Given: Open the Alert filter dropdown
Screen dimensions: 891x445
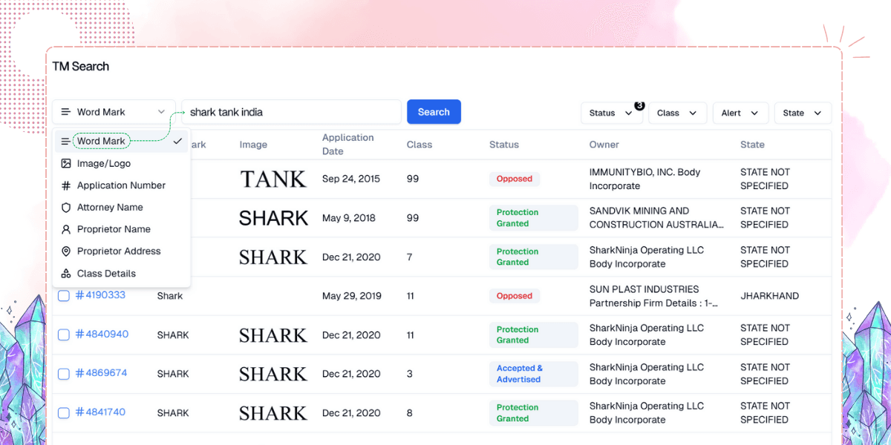Looking at the screenshot, I should [740, 113].
